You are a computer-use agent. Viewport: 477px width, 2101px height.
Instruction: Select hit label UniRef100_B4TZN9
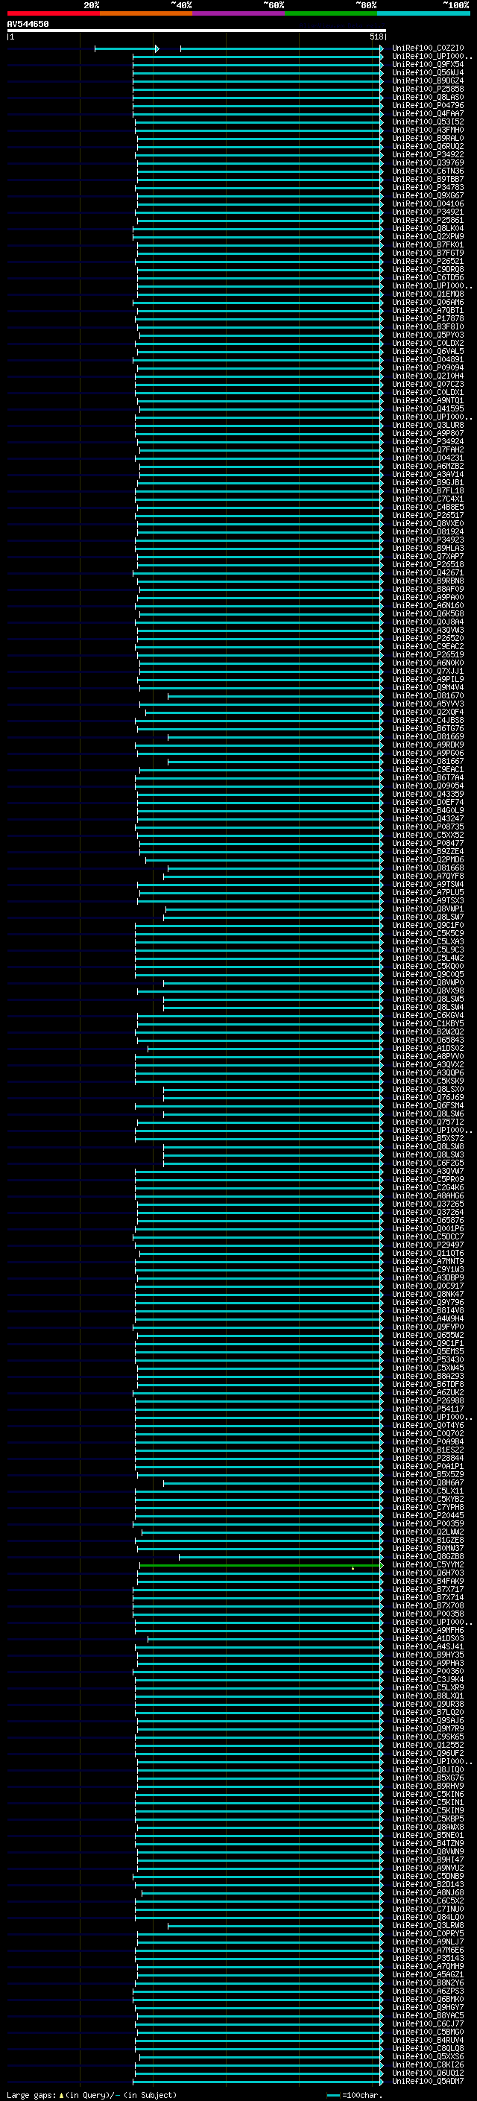click(428, 1843)
